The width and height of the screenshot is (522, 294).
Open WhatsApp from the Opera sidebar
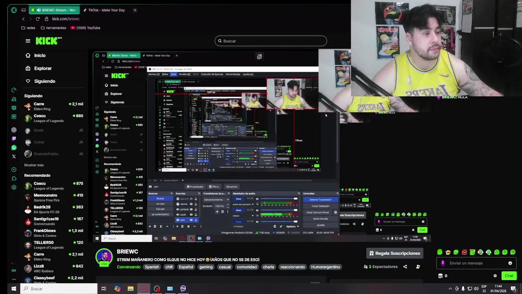14,147
